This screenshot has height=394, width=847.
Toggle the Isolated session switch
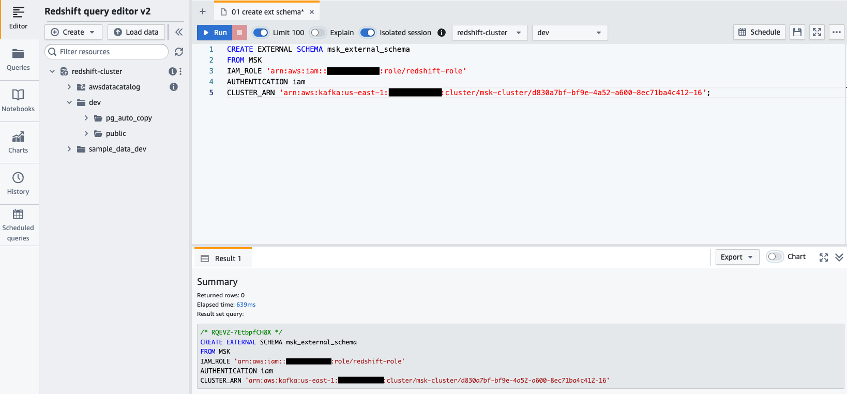point(368,33)
